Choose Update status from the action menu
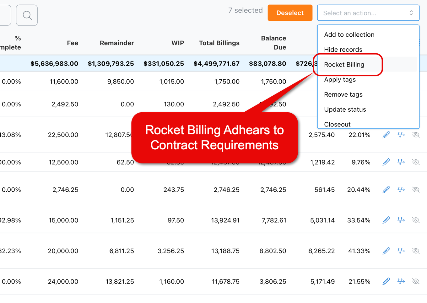Viewport: 427px width, 303px height. click(x=345, y=109)
